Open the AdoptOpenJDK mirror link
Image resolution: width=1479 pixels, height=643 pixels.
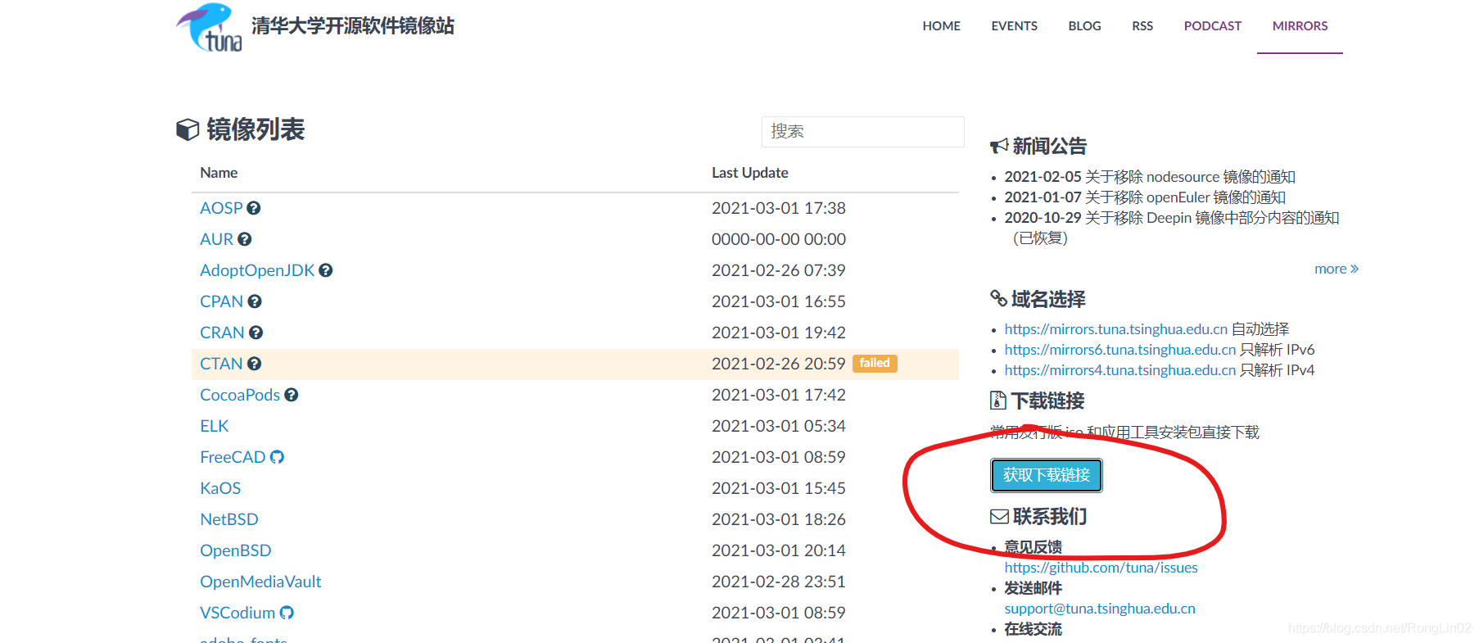point(257,270)
